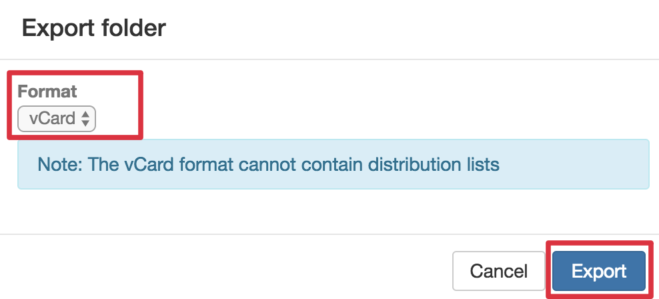The width and height of the screenshot is (659, 299).
Task: Click the up-down arrows on Format selector
Action: click(x=85, y=119)
